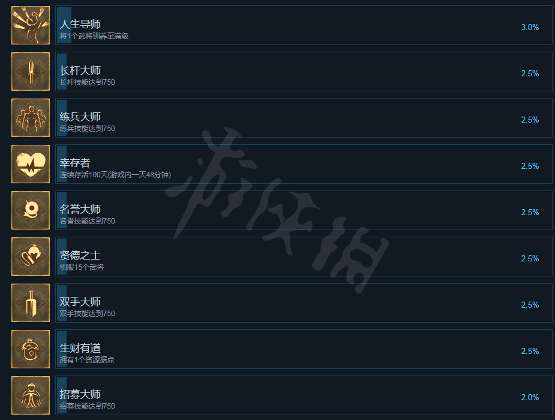Click the 2.0% completion percentage for 招募大师

(530, 397)
